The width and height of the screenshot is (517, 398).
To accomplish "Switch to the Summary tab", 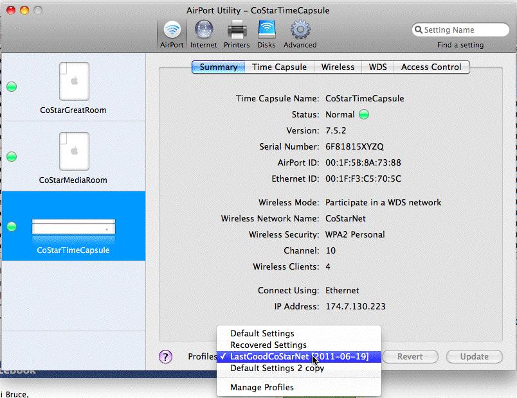I will point(218,67).
